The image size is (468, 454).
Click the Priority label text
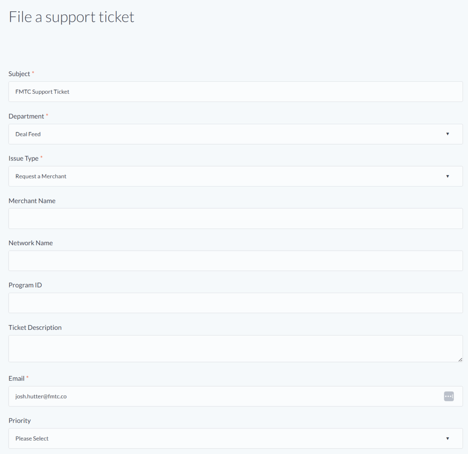[x=19, y=421]
